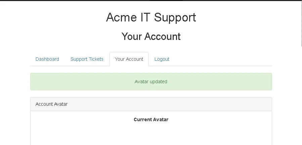302x145 pixels.
Task: Switch to the Support Tickets tab
Action: [x=87, y=59]
